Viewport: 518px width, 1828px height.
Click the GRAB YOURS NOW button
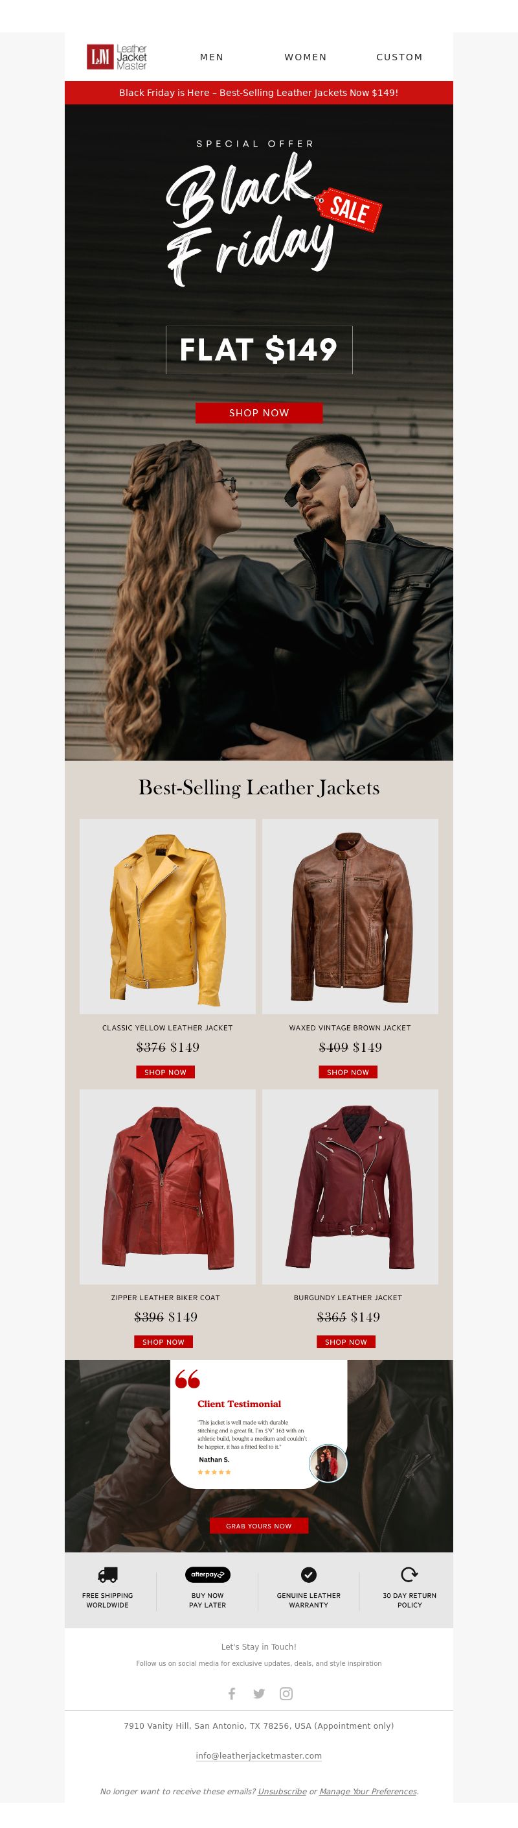pos(258,1526)
